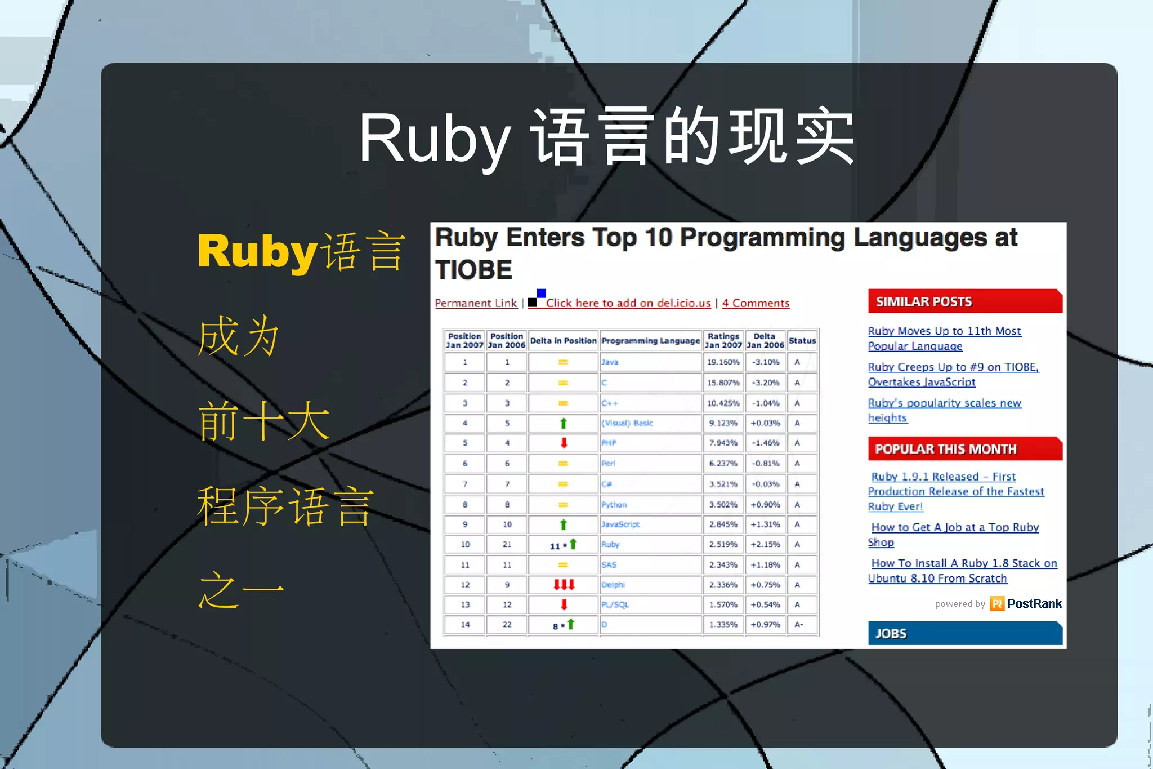Click the Ruby language link in table
Screen dimensions: 1153x769
tap(610, 544)
